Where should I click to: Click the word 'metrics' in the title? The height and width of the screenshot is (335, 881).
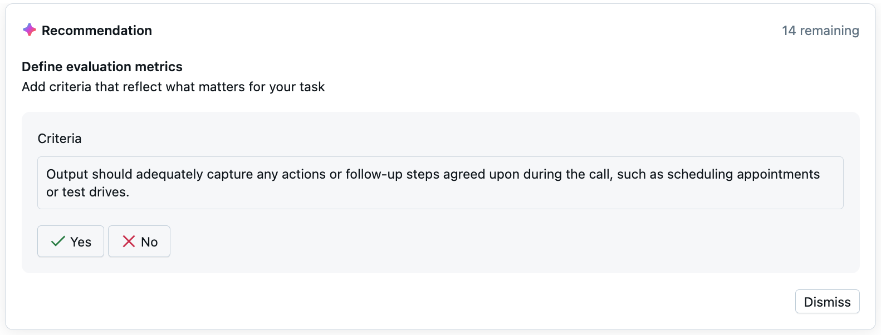click(160, 67)
